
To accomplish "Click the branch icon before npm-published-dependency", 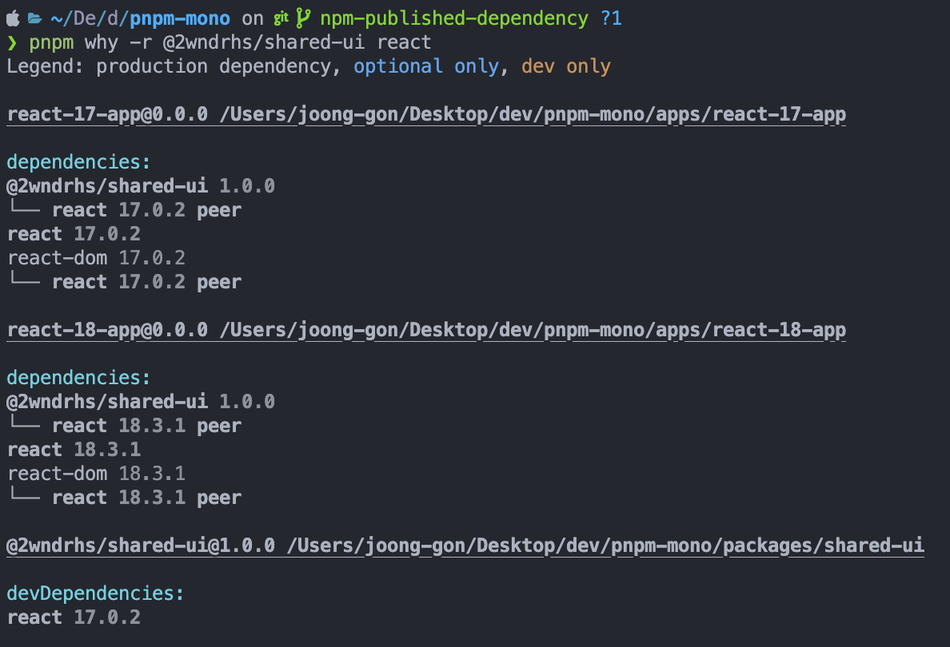I will pyautogui.click(x=303, y=18).
